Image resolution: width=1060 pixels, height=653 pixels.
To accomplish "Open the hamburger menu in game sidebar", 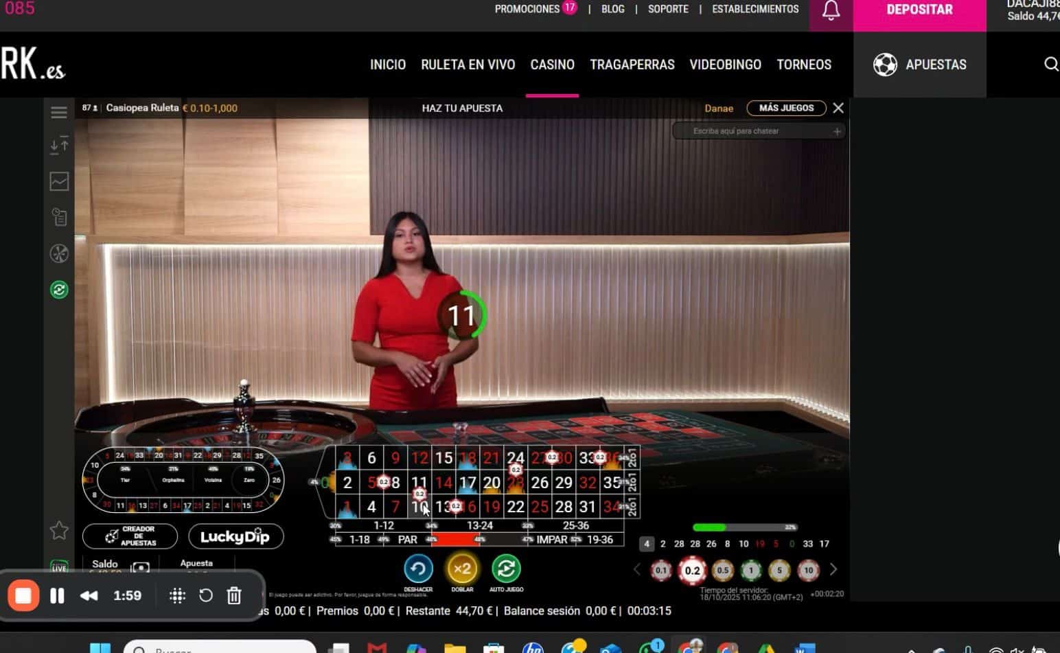I will point(59,112).
